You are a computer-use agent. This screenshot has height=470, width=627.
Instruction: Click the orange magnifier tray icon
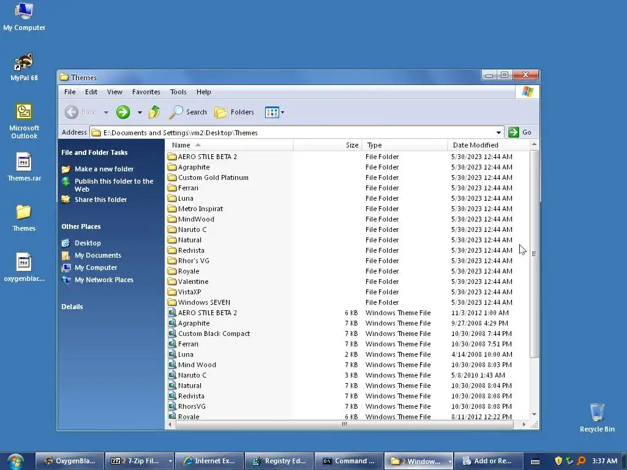[582, 461]
